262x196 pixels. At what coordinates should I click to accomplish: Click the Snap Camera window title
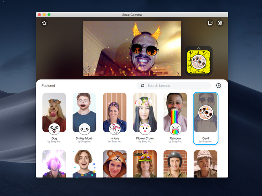(132, 14)
